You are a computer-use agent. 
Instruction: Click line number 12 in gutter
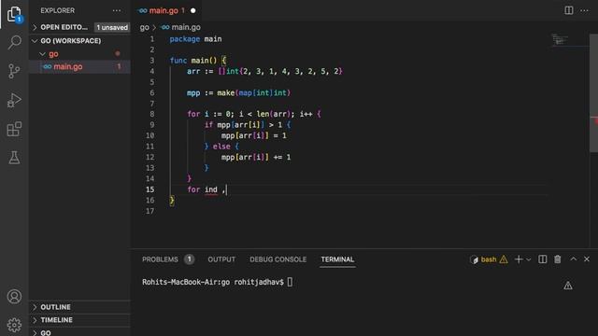pyautogui.click(x=150, y=158)
